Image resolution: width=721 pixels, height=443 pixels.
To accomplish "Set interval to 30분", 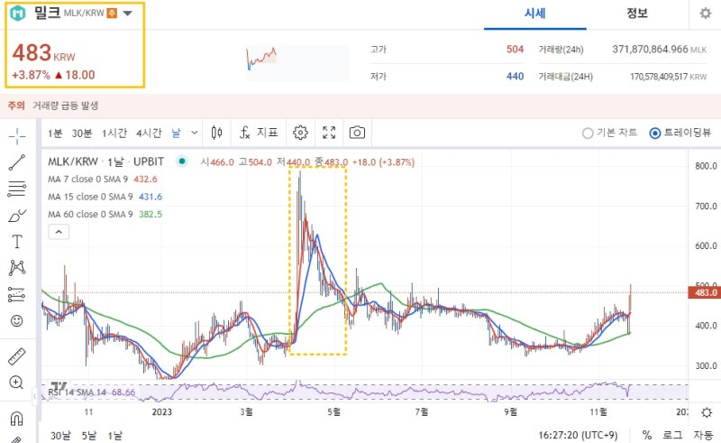I will click(x=82, y=134).
